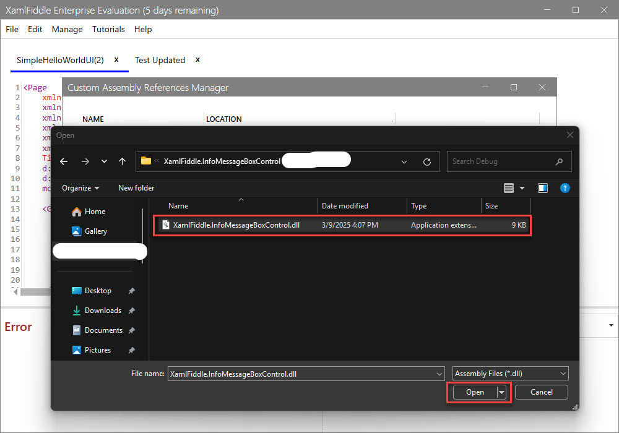Open address bar previous locations dropdown
This screenshot has width=619, height=433.
404,161
